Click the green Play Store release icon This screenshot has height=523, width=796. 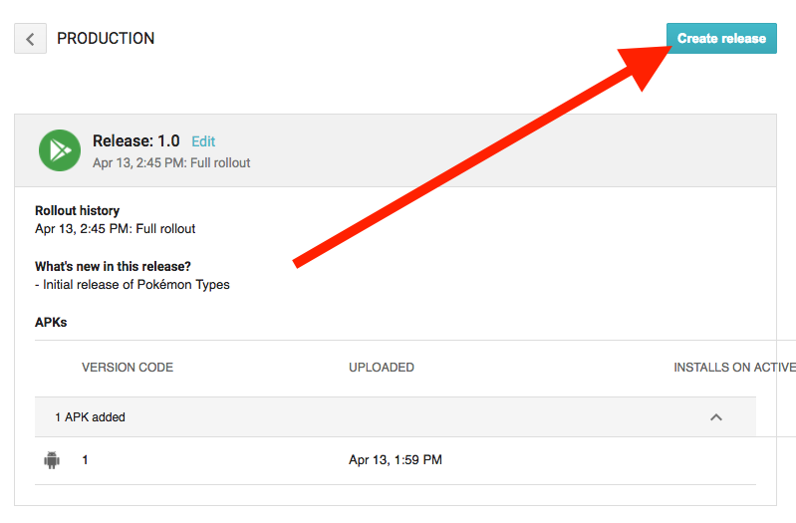tap(60, 149)
